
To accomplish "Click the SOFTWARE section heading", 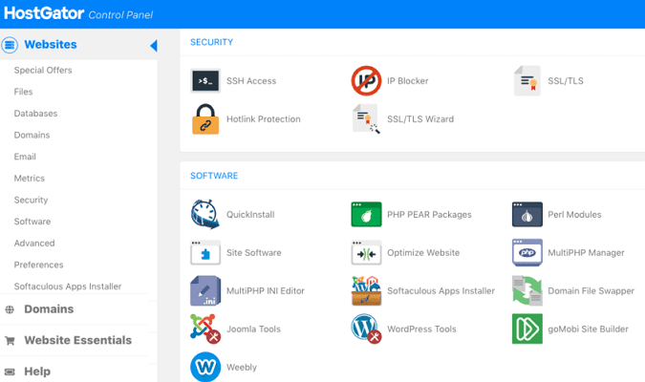I will point(214,176).
